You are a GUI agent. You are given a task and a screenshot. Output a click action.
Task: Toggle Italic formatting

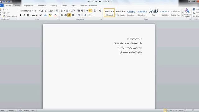click(x=24, y=15)
